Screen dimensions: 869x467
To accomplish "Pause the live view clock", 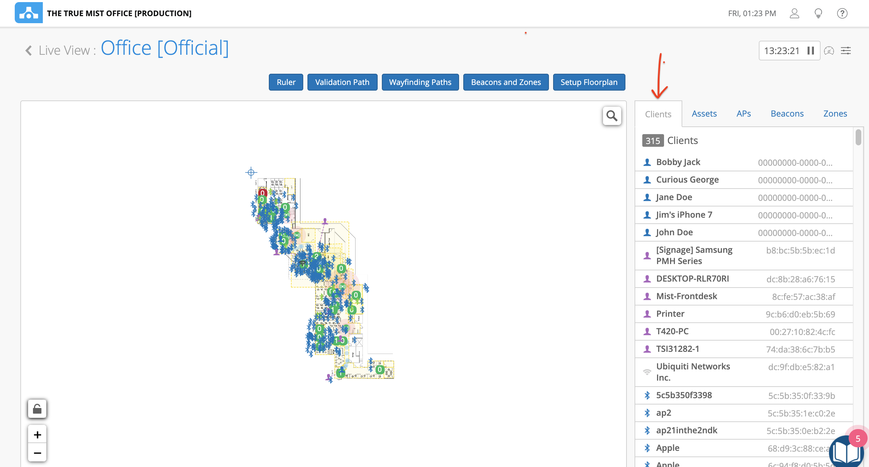I will pos(811,51).
